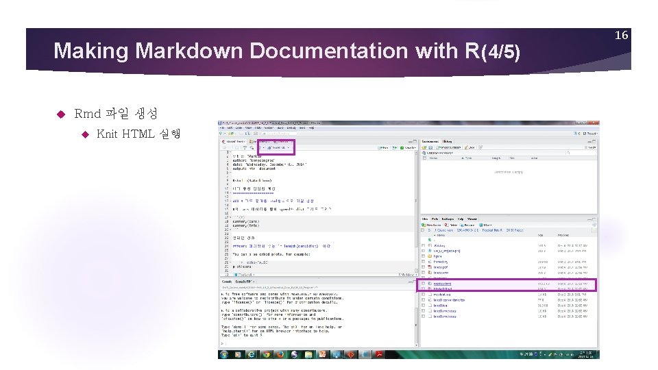The image size is (658, 370).
Task: Open the Edit menu in RStudio
Action: point(230,128)
